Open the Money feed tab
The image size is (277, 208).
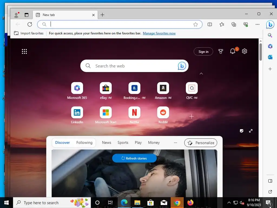(154, 142)
